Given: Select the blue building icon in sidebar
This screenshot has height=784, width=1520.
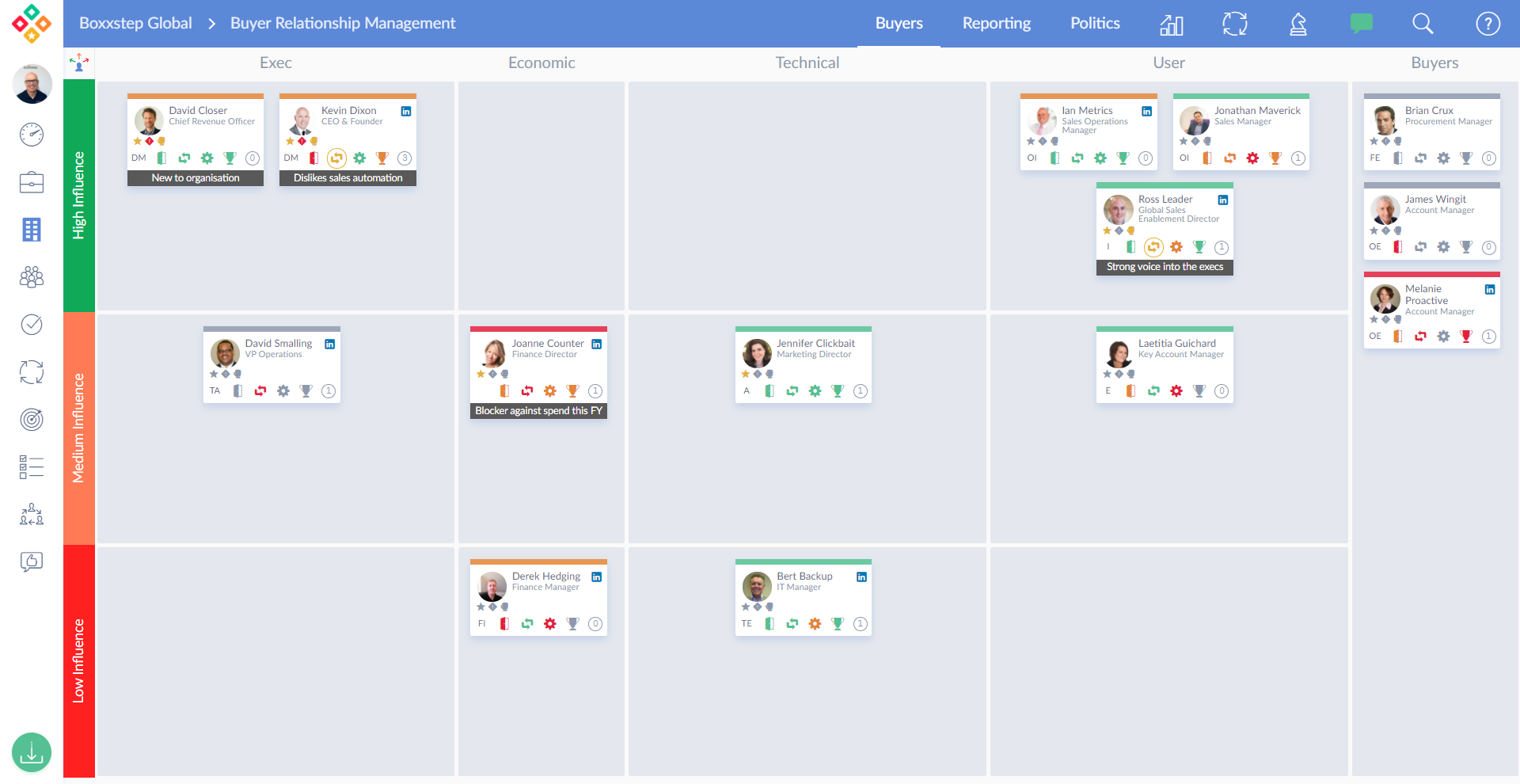Looking at the screenshot, I should pos(32,230).
